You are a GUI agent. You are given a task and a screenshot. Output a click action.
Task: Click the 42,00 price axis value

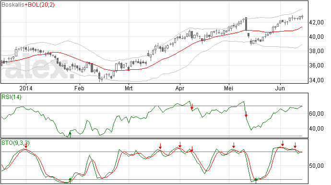(x=316, y=22)
